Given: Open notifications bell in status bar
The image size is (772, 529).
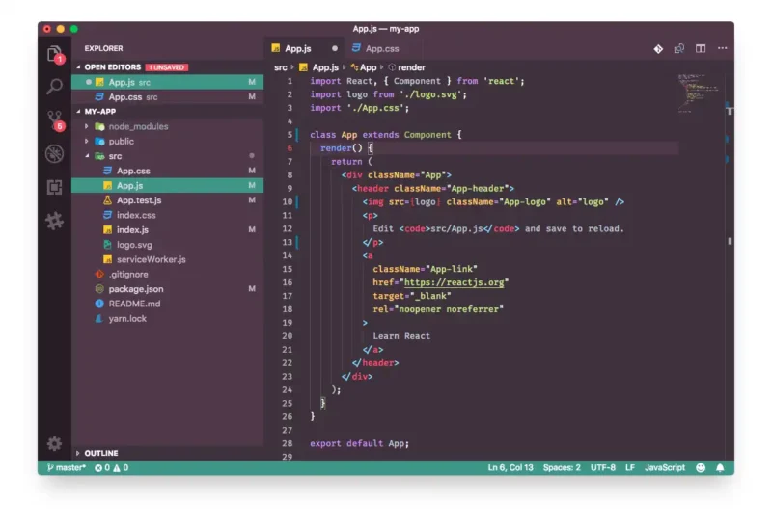Looking at the screenshot, I should pos(720,468).
